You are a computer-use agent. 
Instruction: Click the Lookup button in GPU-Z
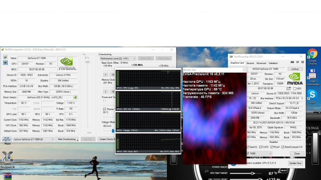click(x=295, y=69)
